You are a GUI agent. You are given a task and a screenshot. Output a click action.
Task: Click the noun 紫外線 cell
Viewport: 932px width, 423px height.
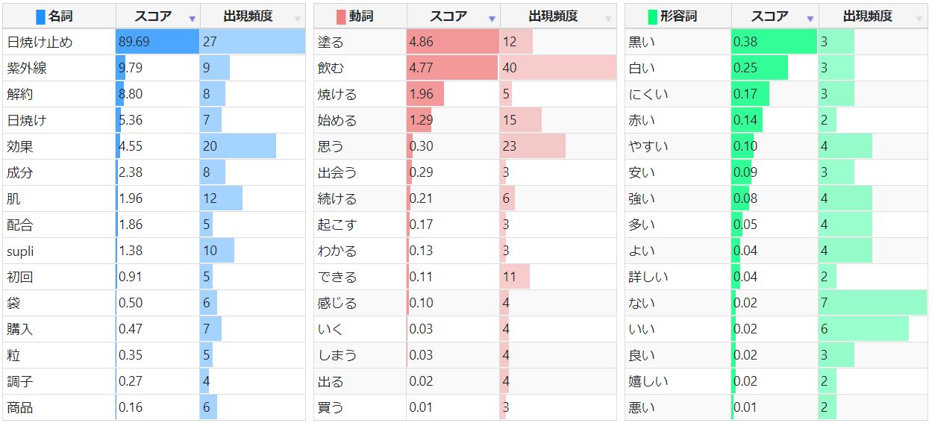[59, 68]
